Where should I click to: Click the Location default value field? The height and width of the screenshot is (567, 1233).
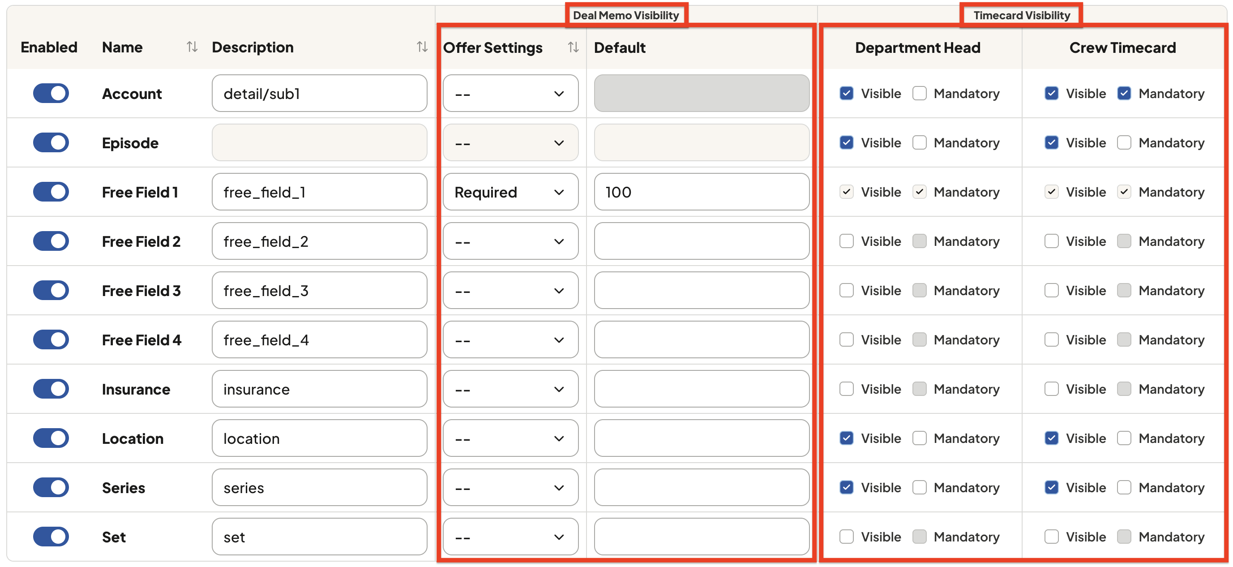tap(701, 438)
